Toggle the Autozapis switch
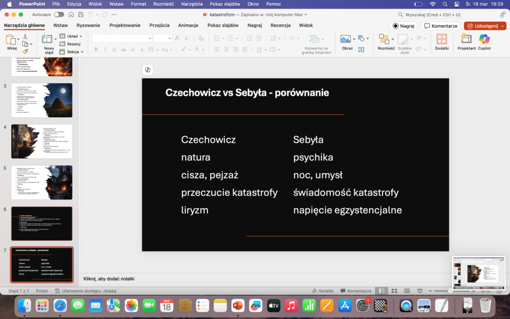The height and width of the screenshot is (319, 510). coord(58,14)
